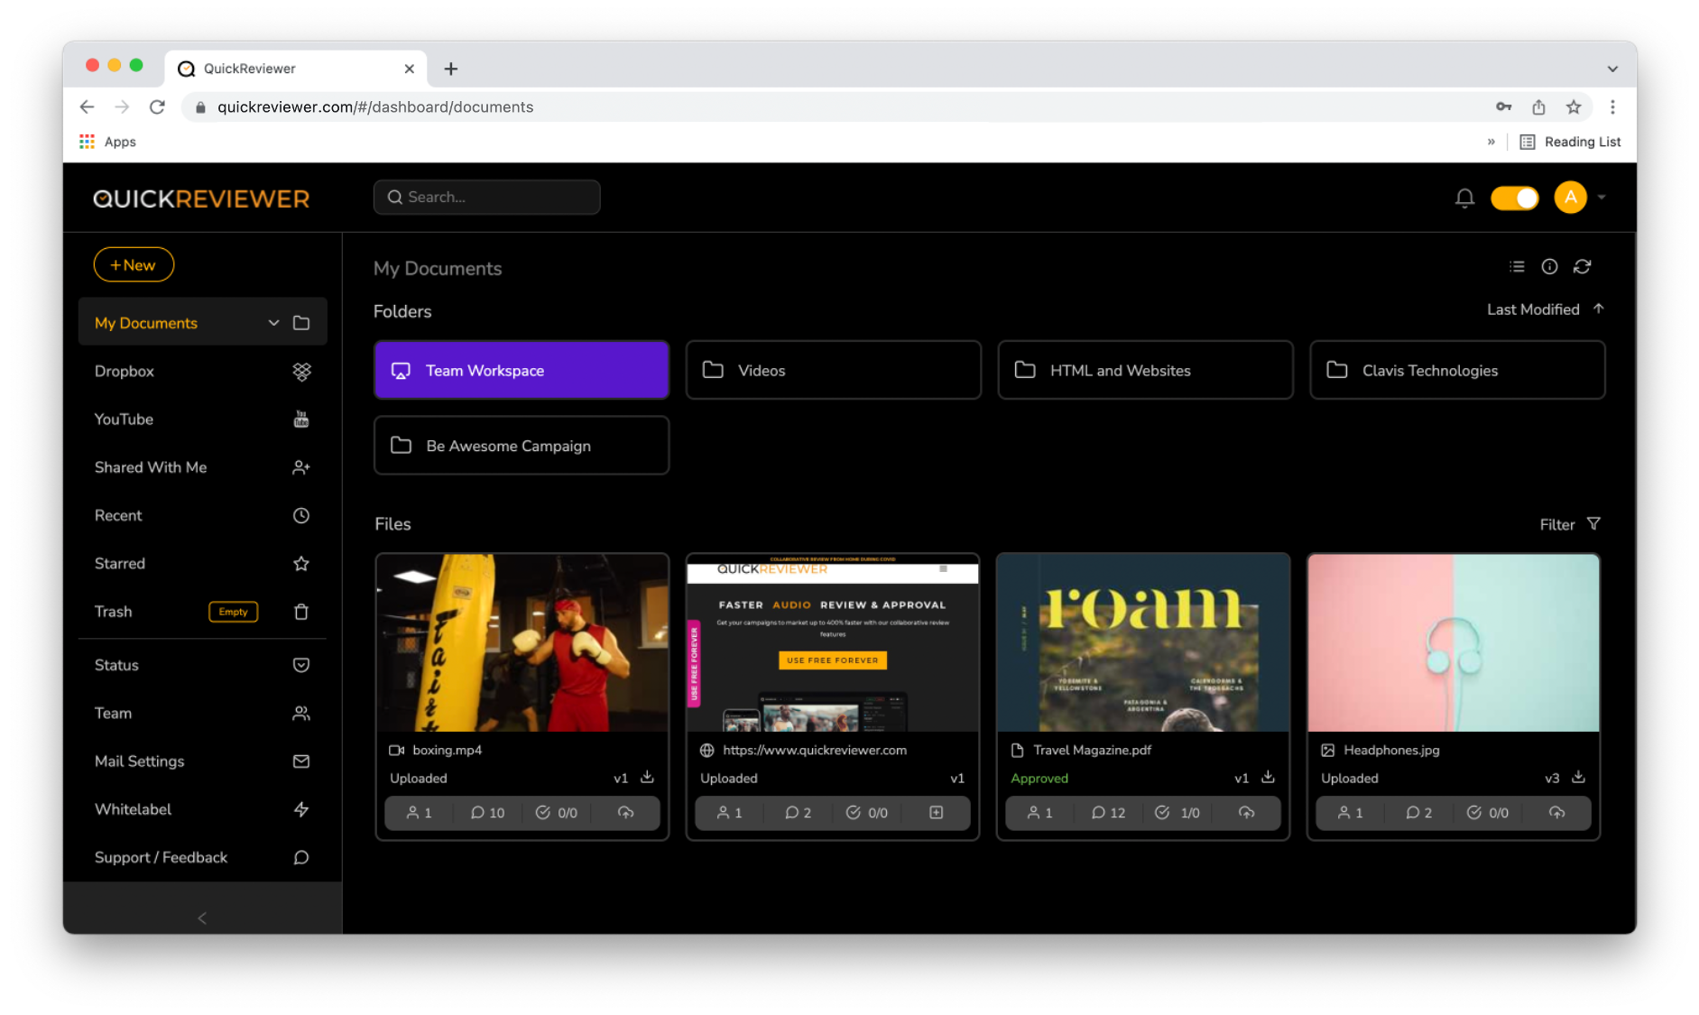Toggle the yellow theme switch
The width and height of the screenshot is (1699, 1015).
pos(1514,198)
